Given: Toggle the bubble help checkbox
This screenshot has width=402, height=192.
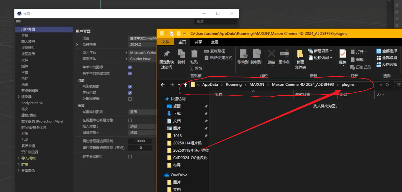Looking at the screenshot, I should pos(130,86).
